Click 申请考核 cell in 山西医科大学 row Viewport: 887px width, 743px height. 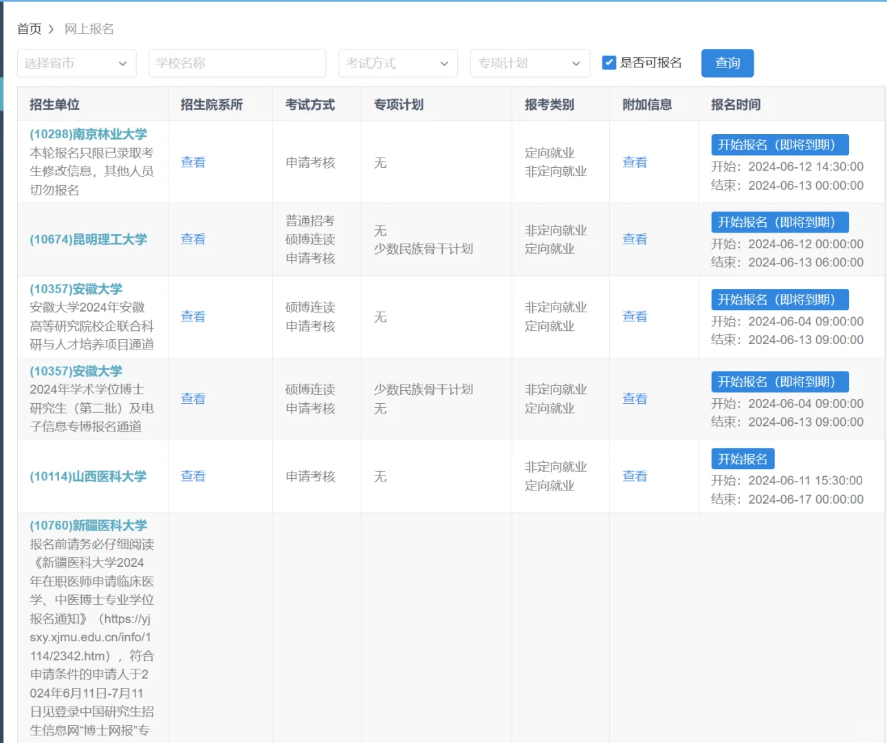(x=310, y=476)
